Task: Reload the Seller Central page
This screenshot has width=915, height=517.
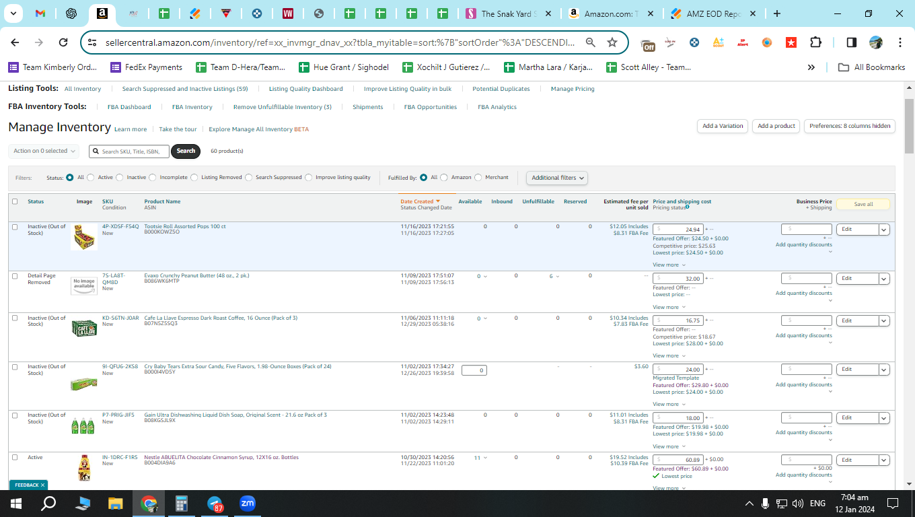Action: [63, 42]
